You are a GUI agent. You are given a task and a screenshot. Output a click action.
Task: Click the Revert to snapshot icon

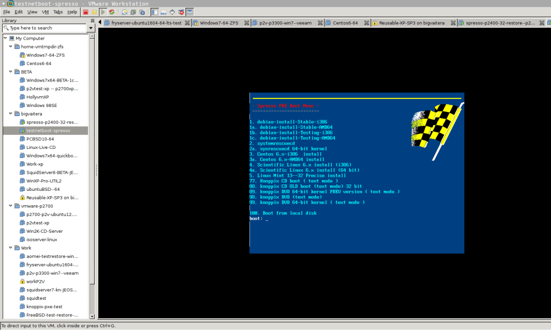click(133, 12)
